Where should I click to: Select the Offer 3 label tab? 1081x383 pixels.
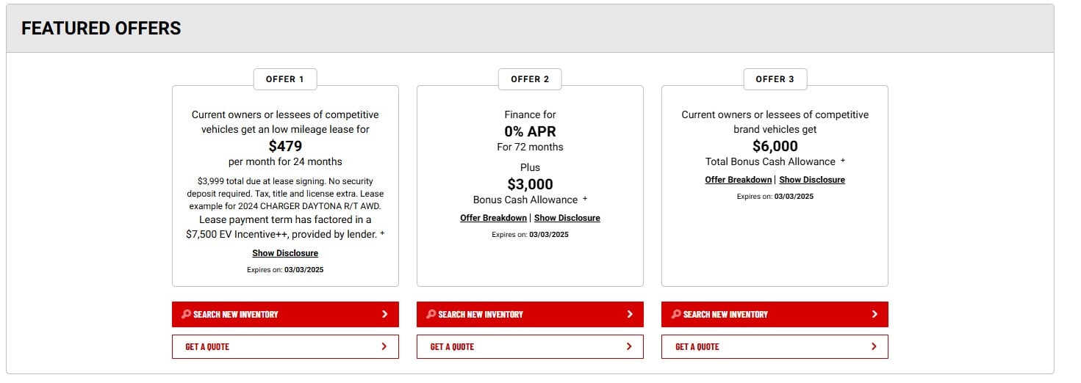pyautogui.click(x=775, y=79)
